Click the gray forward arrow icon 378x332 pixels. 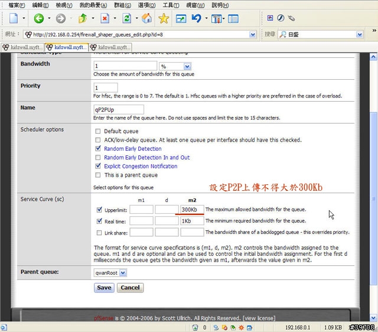point(60,18)
